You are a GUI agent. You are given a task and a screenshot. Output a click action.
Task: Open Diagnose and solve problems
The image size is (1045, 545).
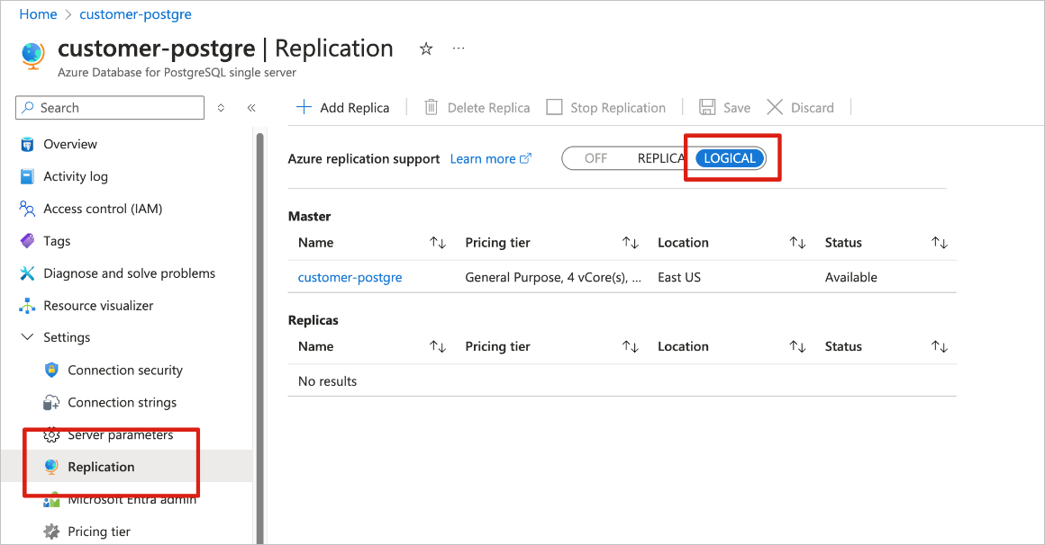(129, 273)
